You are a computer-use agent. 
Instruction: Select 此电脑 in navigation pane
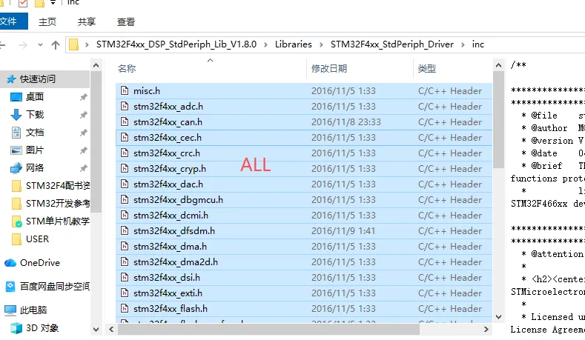click(33, 310)
